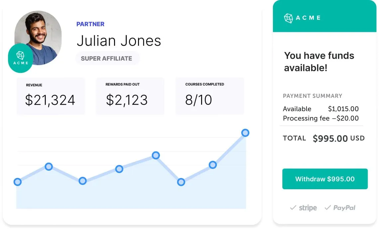Click the highest chart data point
The width and height of the screenshot is (379, 230).
tap(245, 133)
